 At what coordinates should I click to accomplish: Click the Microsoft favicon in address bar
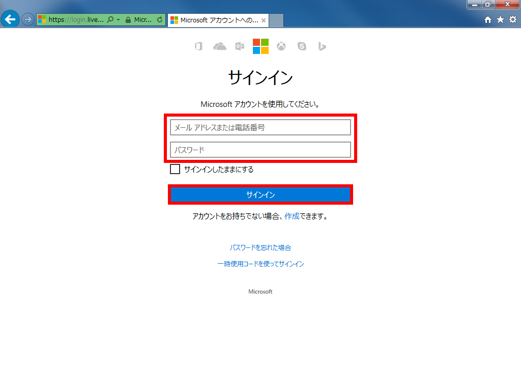[x=42, y=20]
